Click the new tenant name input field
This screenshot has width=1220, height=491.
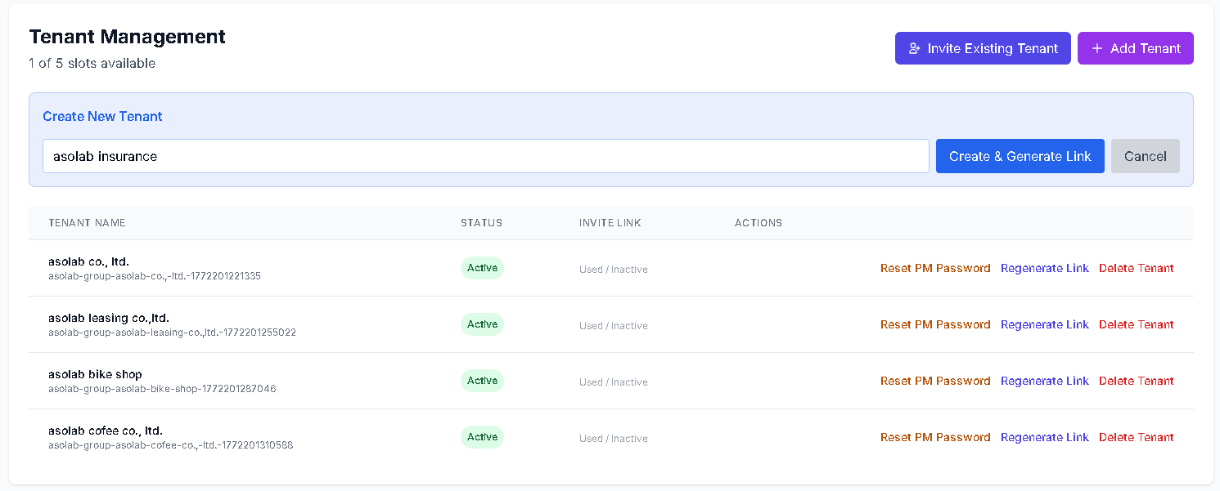[485, 156]
